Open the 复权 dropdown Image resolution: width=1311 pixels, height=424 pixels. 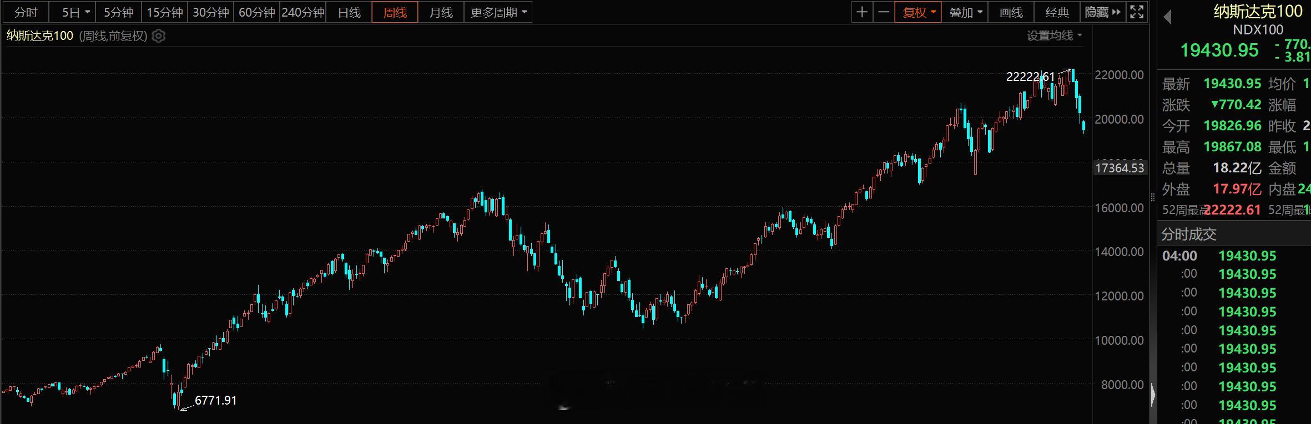[x=918, y=12]
